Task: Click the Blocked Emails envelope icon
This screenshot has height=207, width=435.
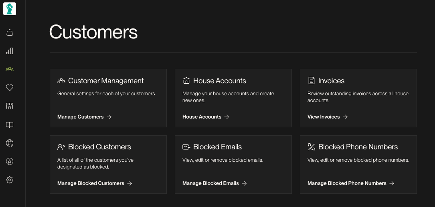Action: (186, 147)
